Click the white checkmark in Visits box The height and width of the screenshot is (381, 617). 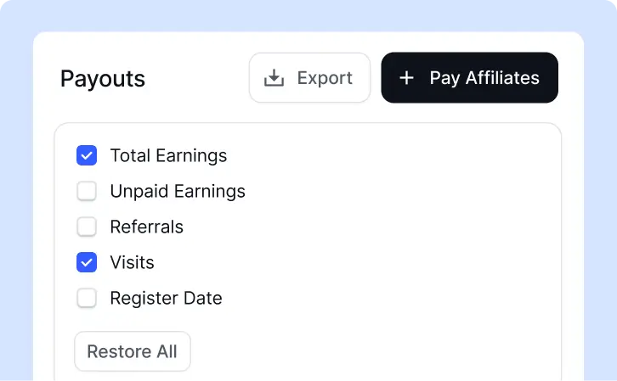click(87, 263)
